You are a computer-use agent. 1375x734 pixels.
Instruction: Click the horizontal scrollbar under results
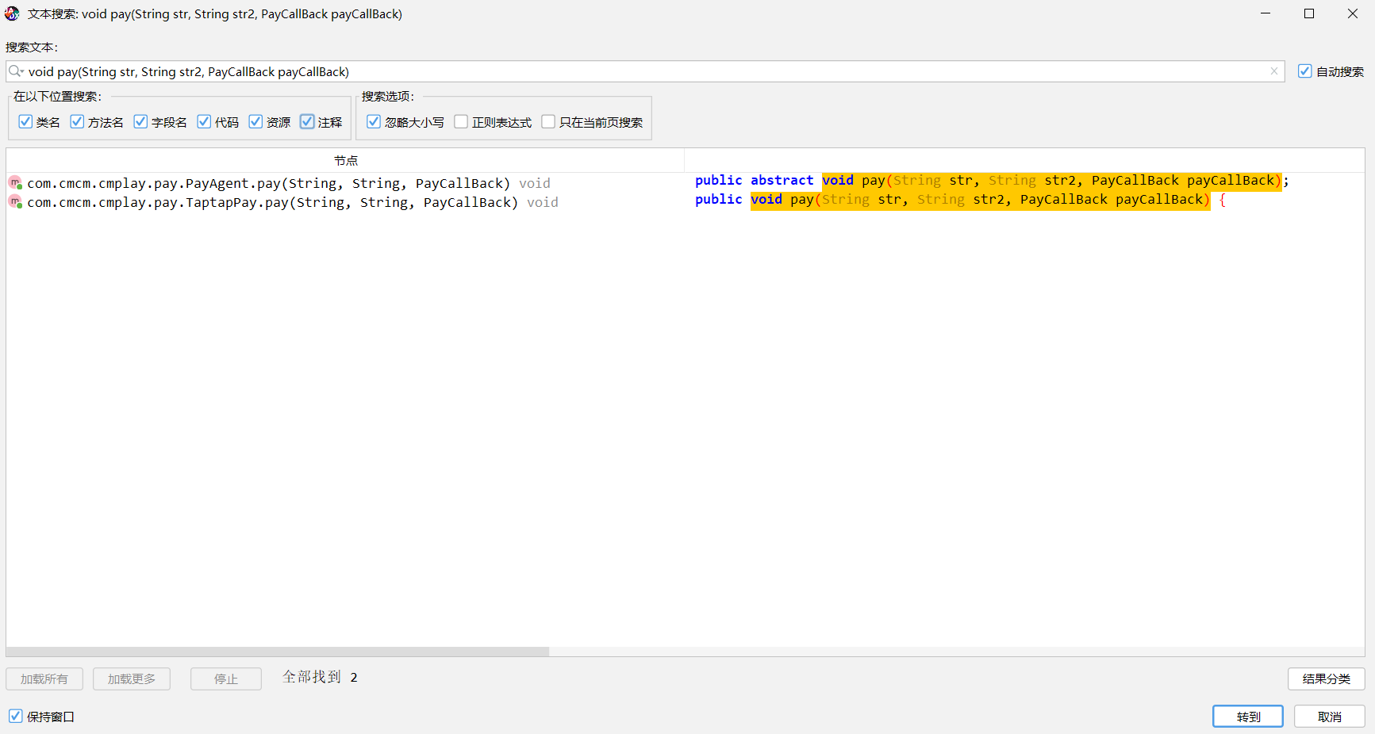[278, 652]
